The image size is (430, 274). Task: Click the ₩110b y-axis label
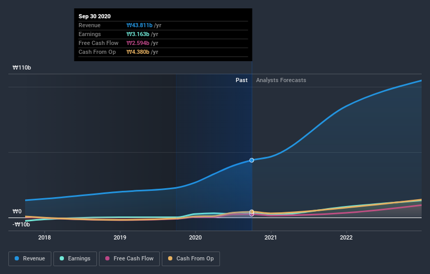coord(21,67)
